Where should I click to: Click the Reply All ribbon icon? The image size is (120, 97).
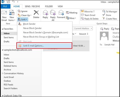pos(53,15)
